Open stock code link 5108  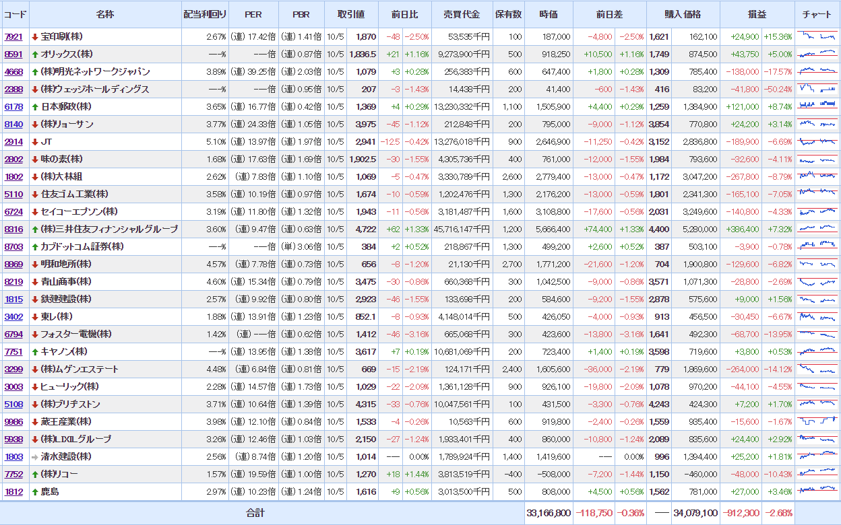13,405
